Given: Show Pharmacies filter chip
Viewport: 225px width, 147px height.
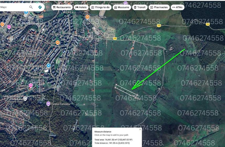Looking at the screenshot, I should 159,7.
